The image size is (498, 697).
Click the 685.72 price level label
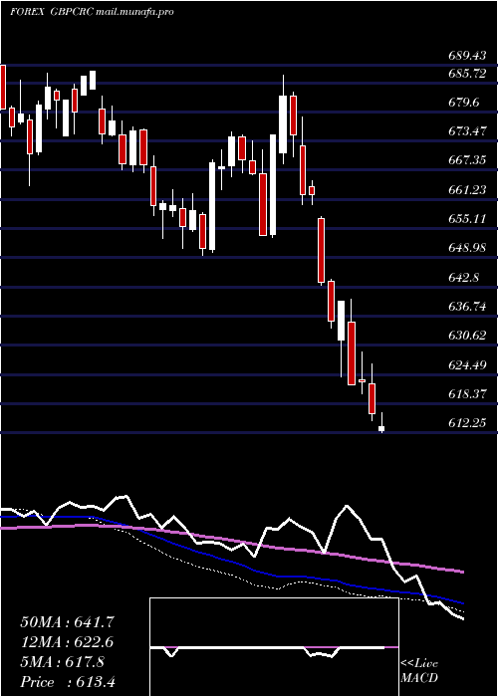[x=467, y=74]
